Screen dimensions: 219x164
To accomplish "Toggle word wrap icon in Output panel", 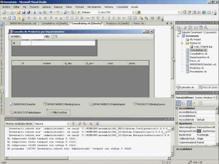I will (97, 124).
